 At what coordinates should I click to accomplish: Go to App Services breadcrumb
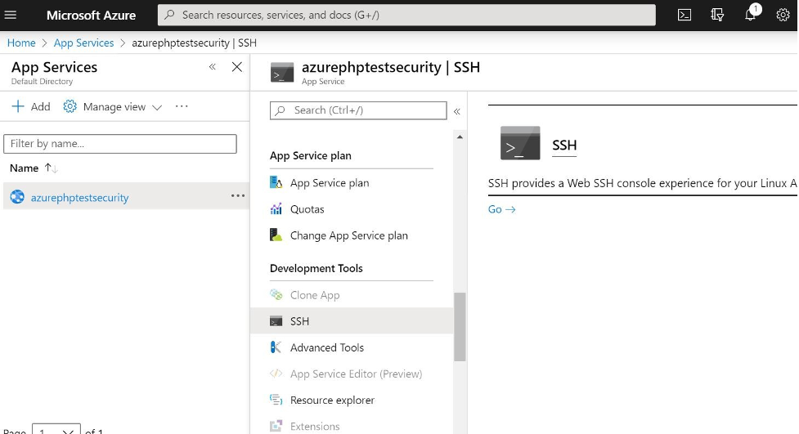(83, 43)
